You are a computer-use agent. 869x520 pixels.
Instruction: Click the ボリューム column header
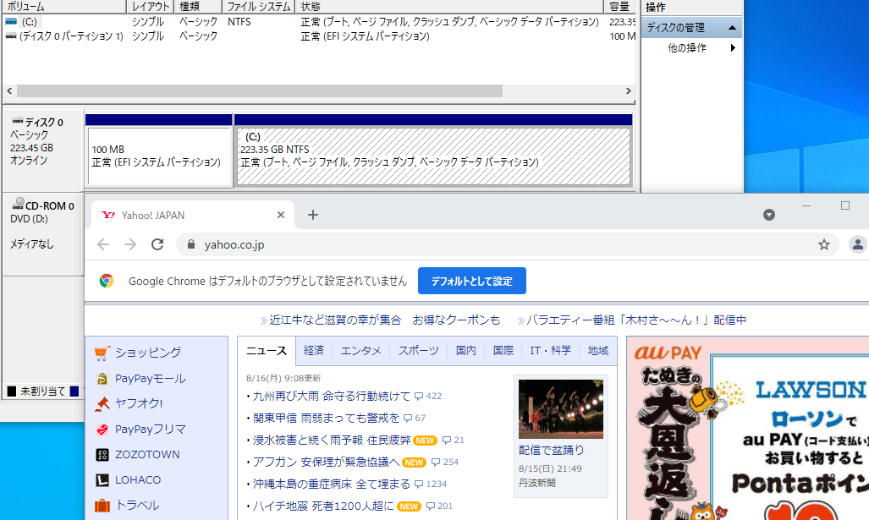[65, 7]
